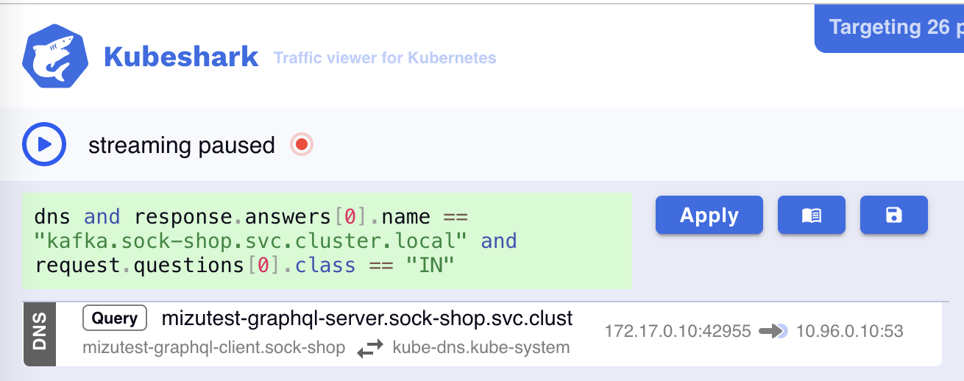The image size is (964, 381).
Task: Click the source address 172.17.0.10:42955
Action: [x=677, y=332]
